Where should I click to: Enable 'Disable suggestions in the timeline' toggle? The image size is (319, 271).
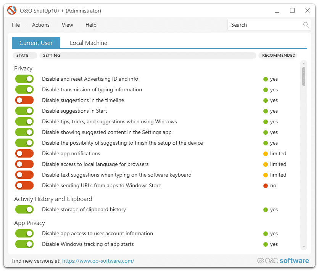pos(24,100)
